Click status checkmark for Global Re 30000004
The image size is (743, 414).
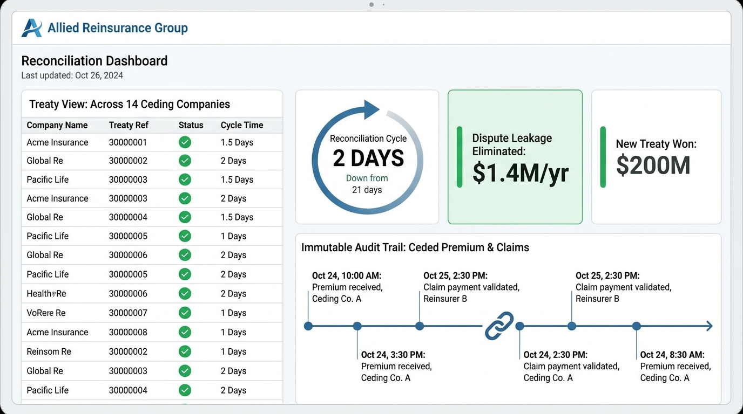point(185,217)
